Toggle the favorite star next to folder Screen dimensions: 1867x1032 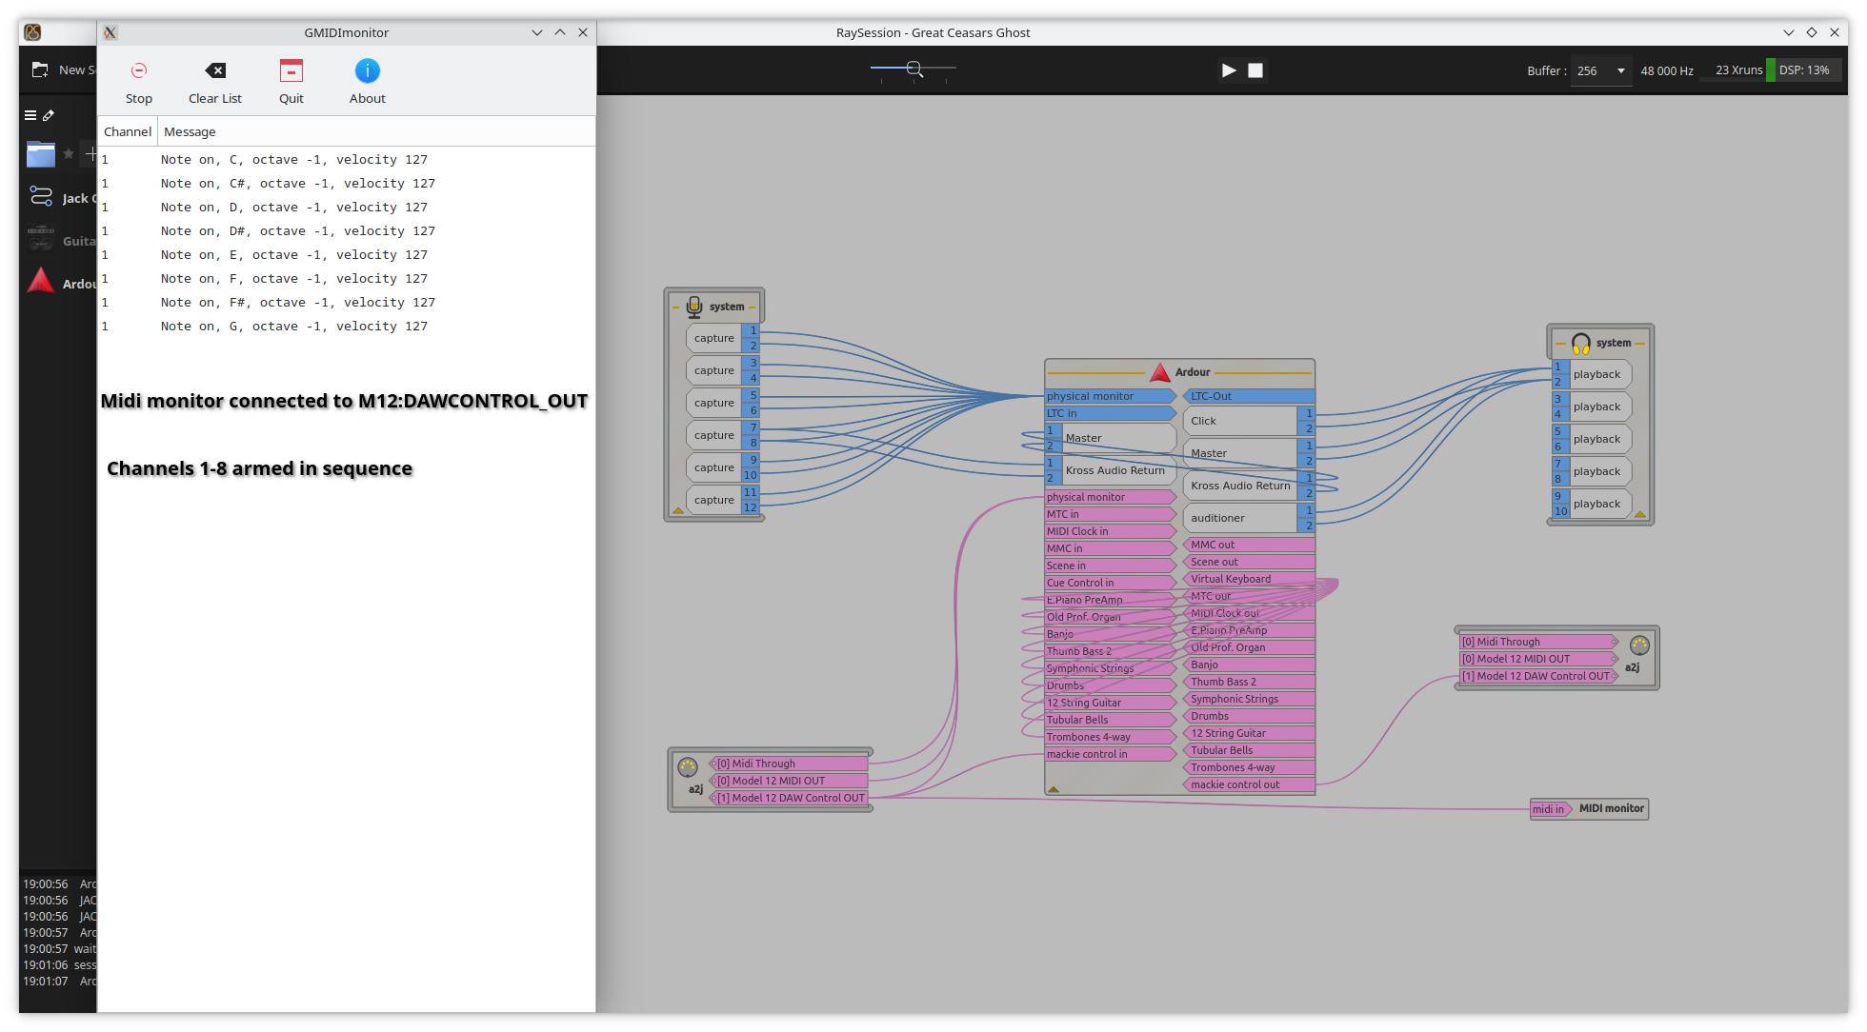pos(69,153)
